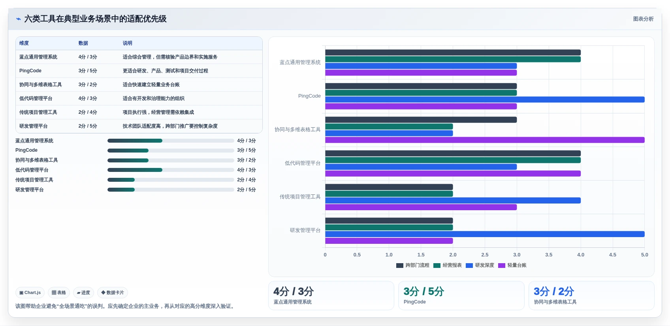Image resolution: width=670 pixels, height=326 pixels.
Task: Click description 项目执行强，经营管理需依赖集成
Action: click(158, 112)
